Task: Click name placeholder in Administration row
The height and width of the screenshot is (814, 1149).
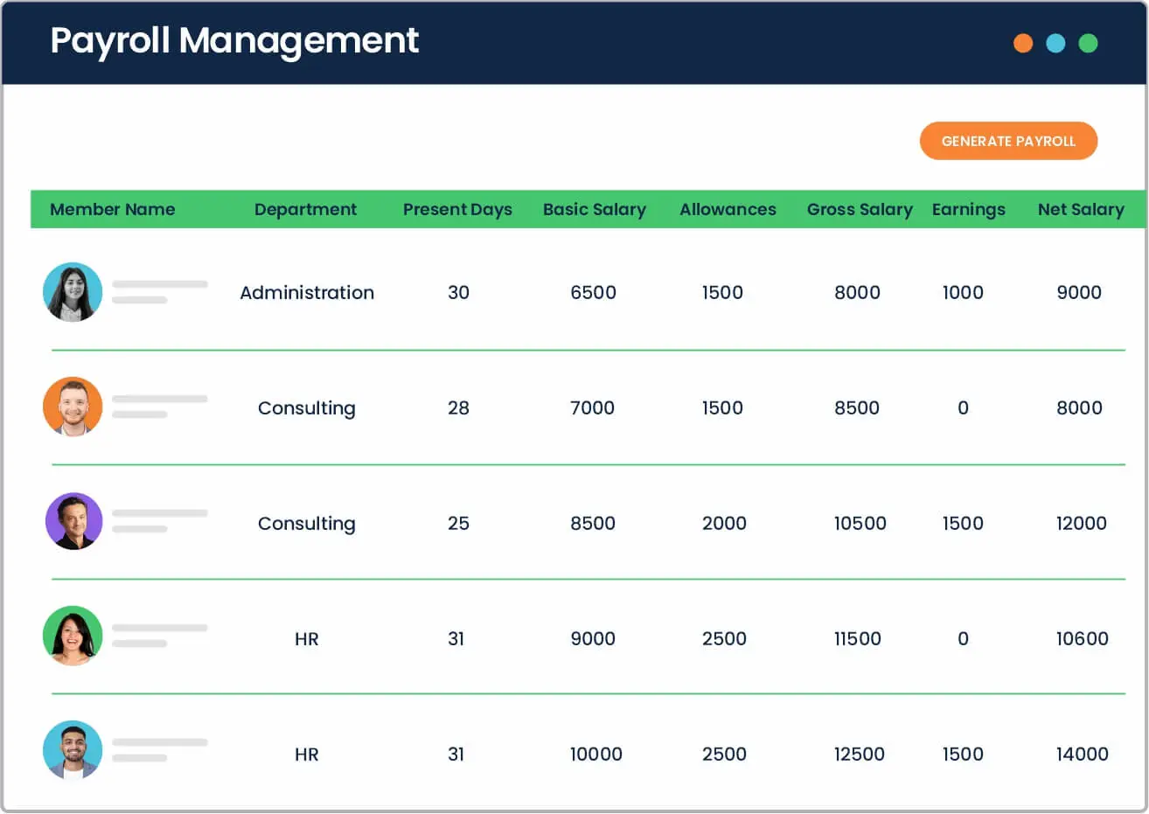Action: click(159, 292)
